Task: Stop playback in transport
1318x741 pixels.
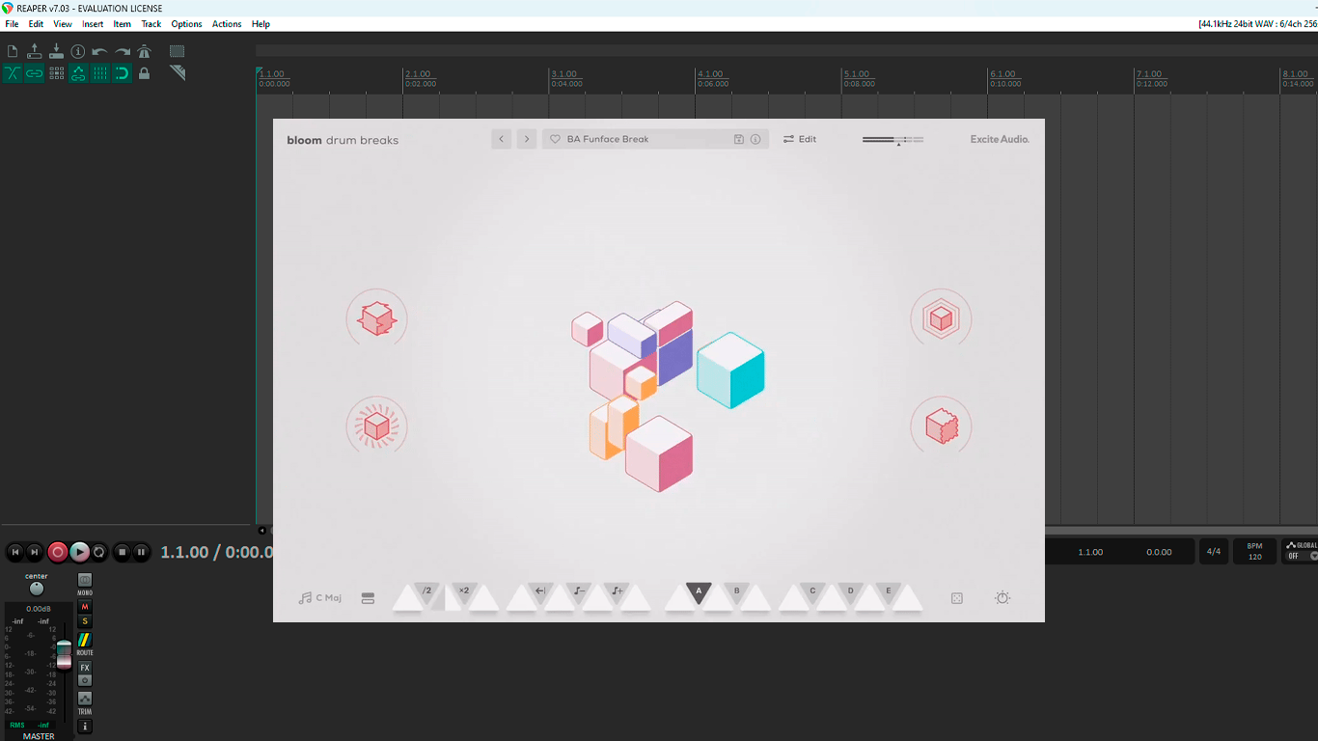Action: 122,552
